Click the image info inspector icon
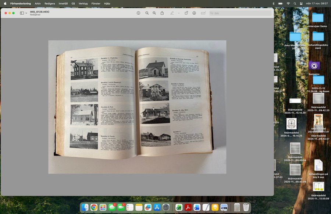Screen dimensions: 331x214 coord(139,13)
